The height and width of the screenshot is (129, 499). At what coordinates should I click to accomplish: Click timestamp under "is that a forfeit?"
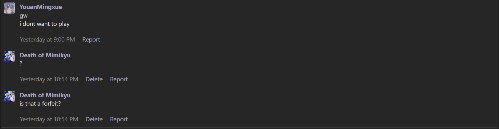tap(49, 119)
